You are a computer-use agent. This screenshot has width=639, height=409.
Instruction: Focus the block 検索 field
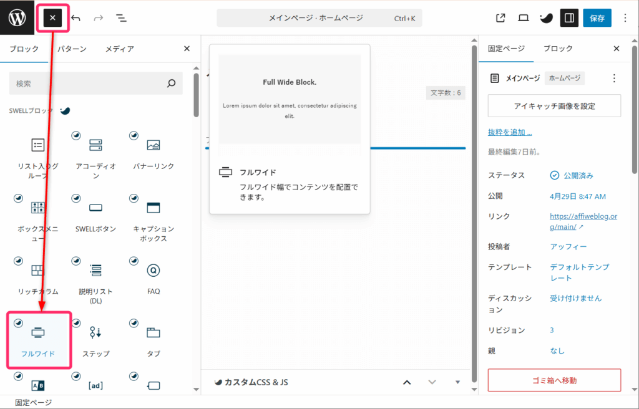[x=95, y=84]
